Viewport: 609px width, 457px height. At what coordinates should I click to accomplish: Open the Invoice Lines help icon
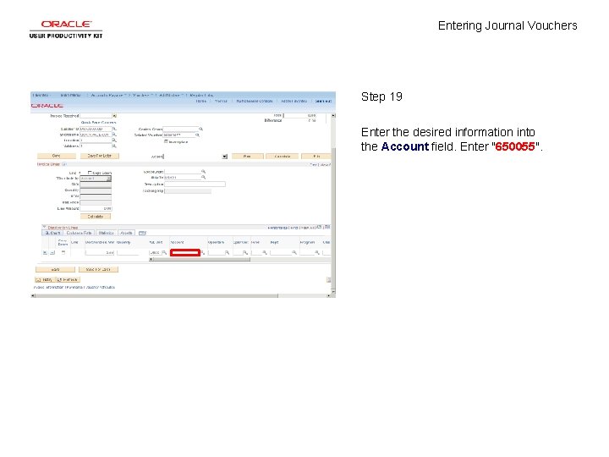(64, 164)
